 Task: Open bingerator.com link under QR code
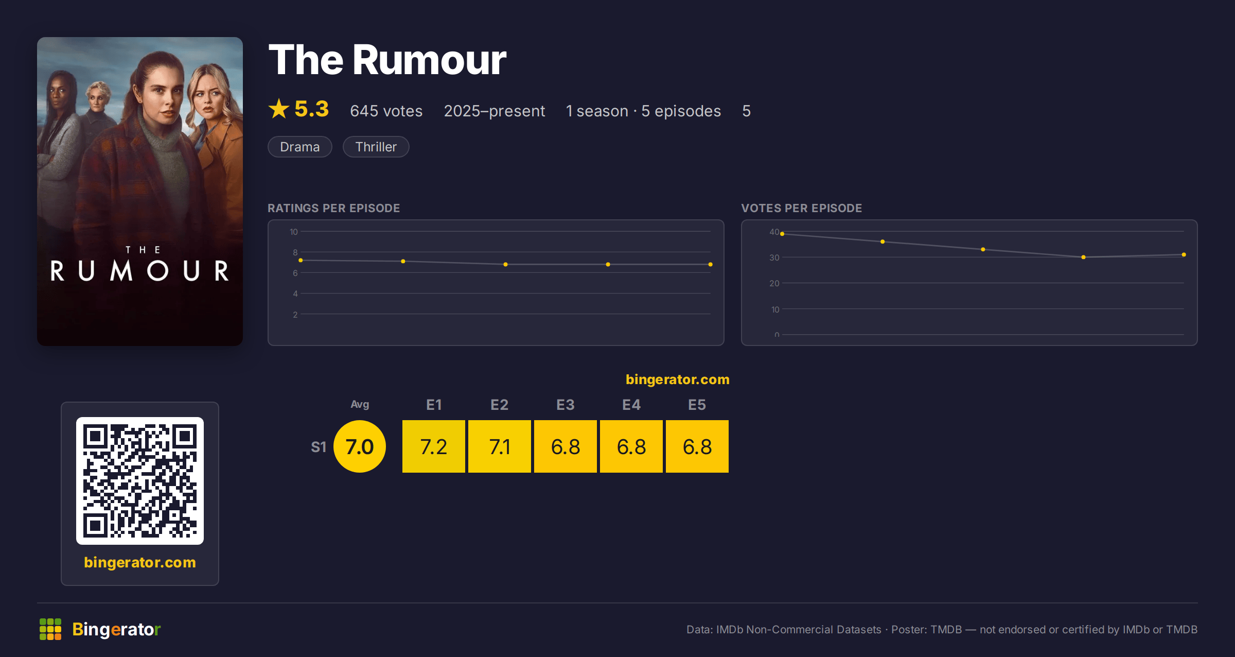point(140,562)
